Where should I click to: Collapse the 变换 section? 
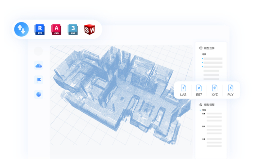tap(203, 110)
